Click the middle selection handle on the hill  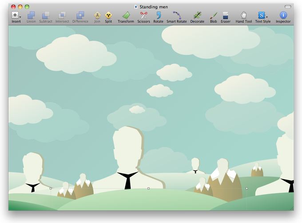[148, 188]
